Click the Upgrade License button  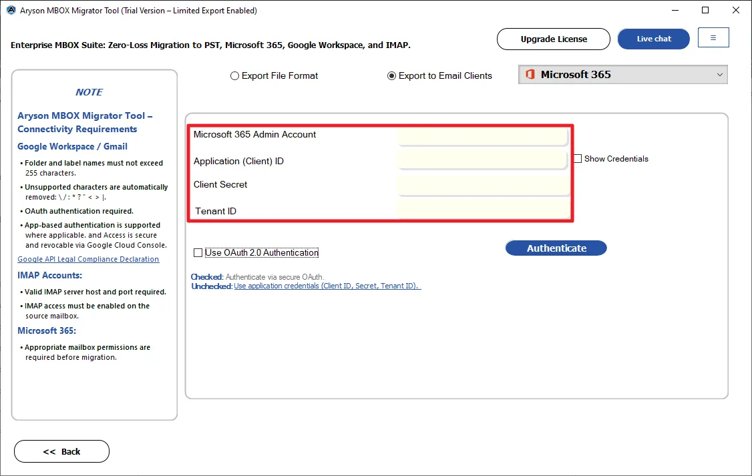554,39
